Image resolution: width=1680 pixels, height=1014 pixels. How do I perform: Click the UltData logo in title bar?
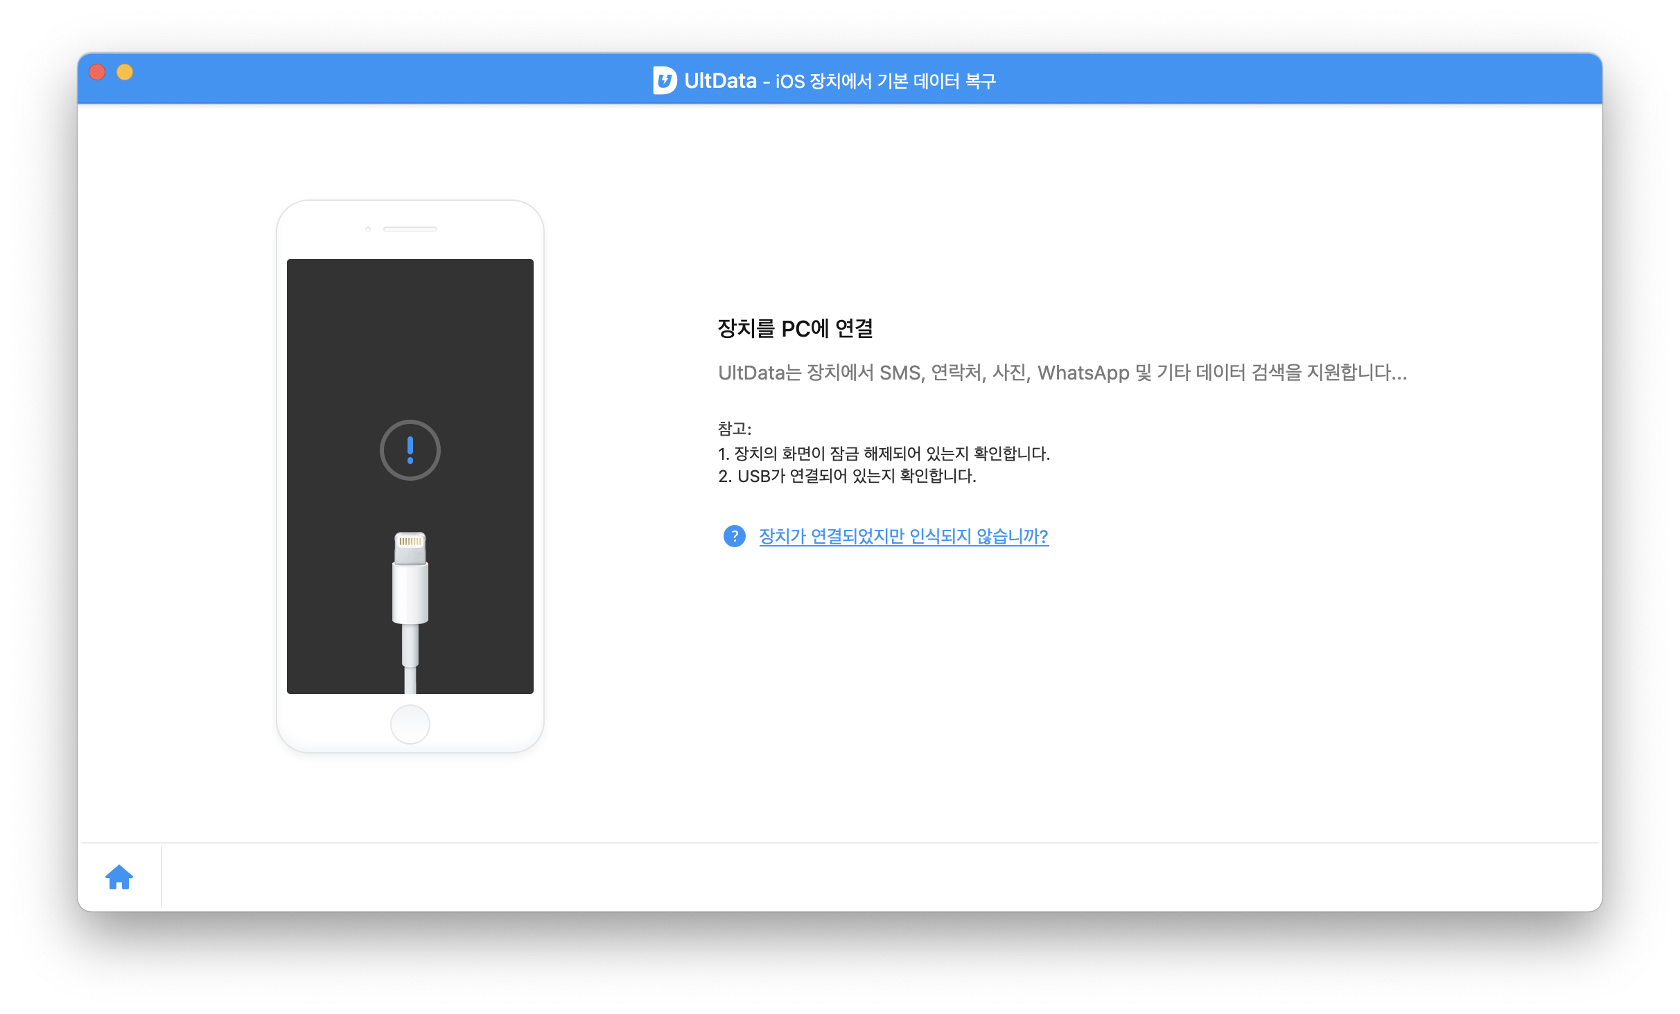click(664, 80)
